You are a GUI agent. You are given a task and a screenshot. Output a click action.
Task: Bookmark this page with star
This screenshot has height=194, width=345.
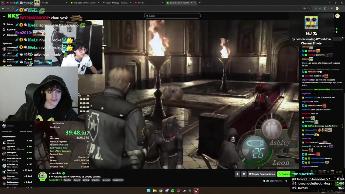click(x=309, y=8)
